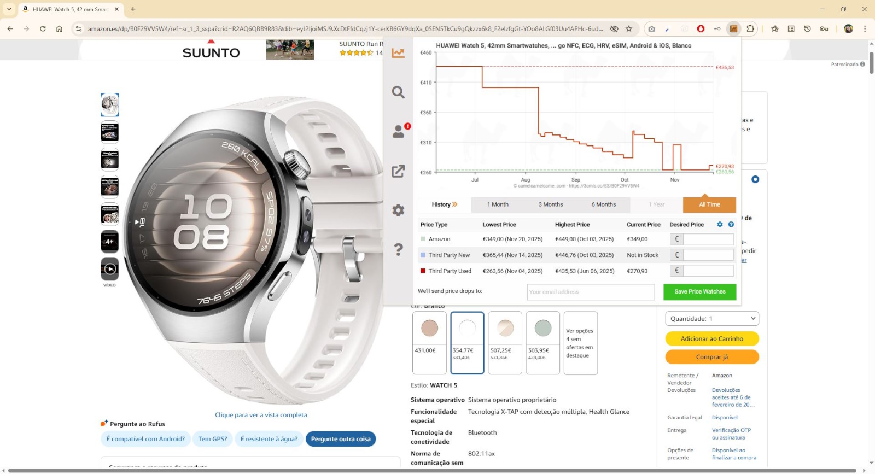875x474 pixels.
Task: Click the Camelizer help question mark icon
Action: 398,250
